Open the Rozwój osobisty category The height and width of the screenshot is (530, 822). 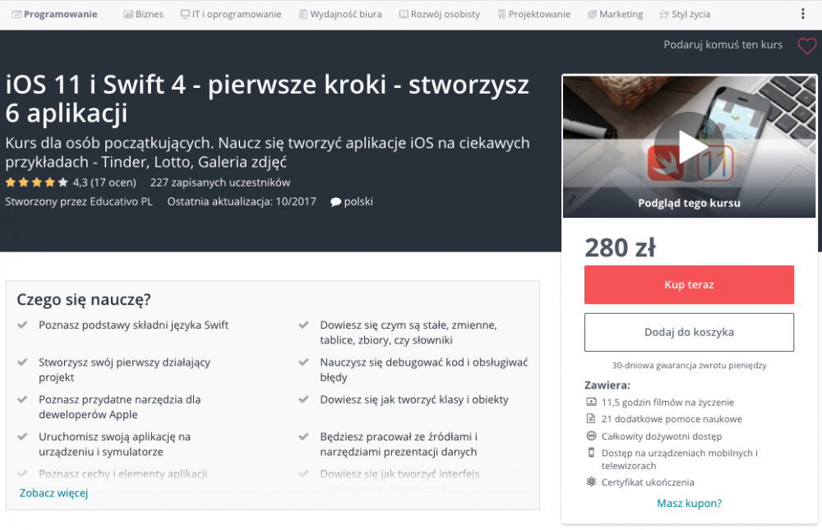click(x=439, y=14)
